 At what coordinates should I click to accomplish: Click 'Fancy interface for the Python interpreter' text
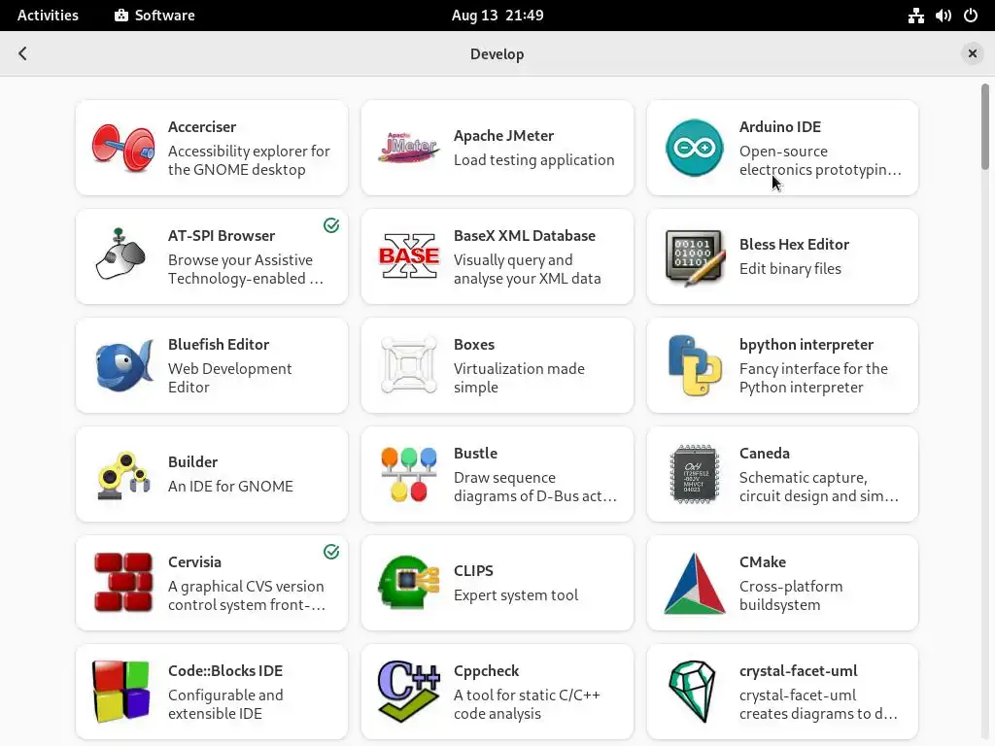813,378
